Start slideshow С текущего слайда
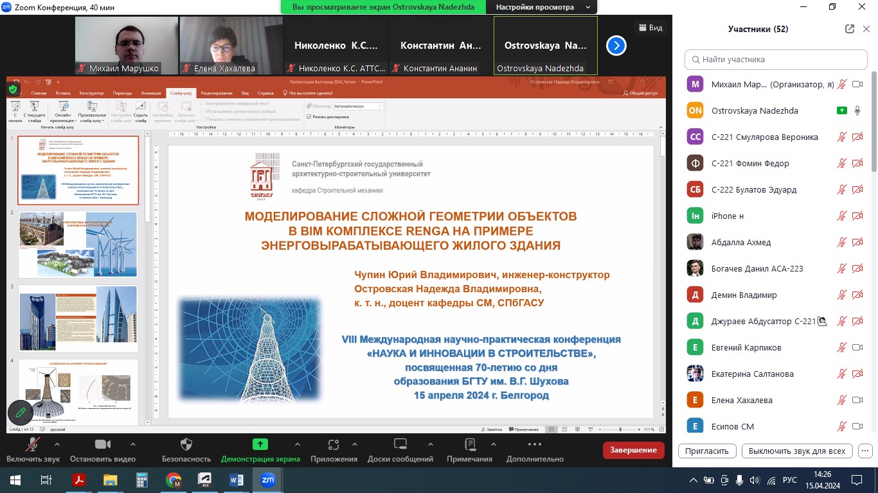878x493 pixels. point(35,112)
